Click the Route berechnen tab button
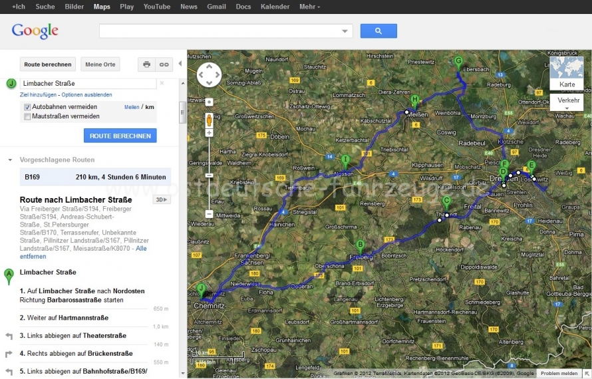Viewport: 592px width, 379px height. click(48, 64)
